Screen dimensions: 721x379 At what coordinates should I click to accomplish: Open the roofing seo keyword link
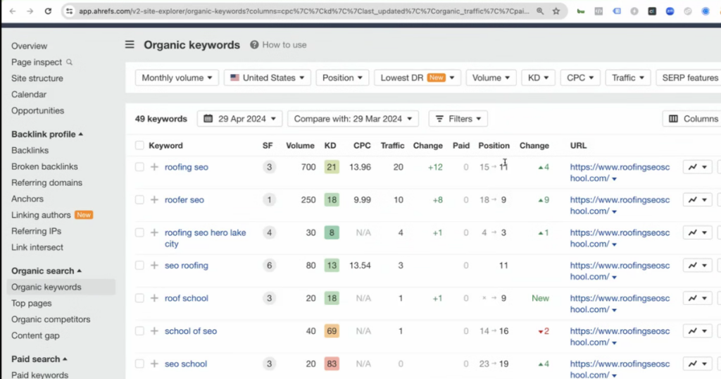[x=186, y=167]
